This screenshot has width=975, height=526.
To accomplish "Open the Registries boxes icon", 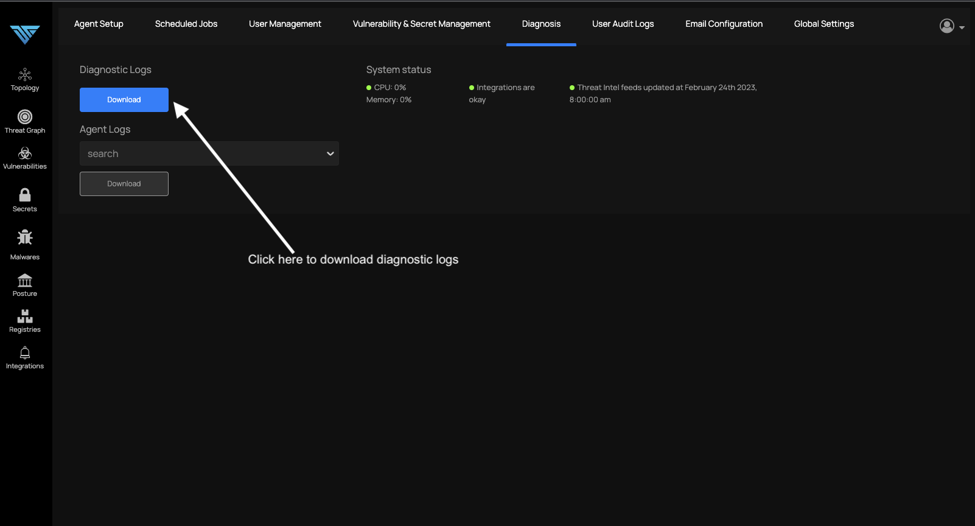I will coord(25,316).
